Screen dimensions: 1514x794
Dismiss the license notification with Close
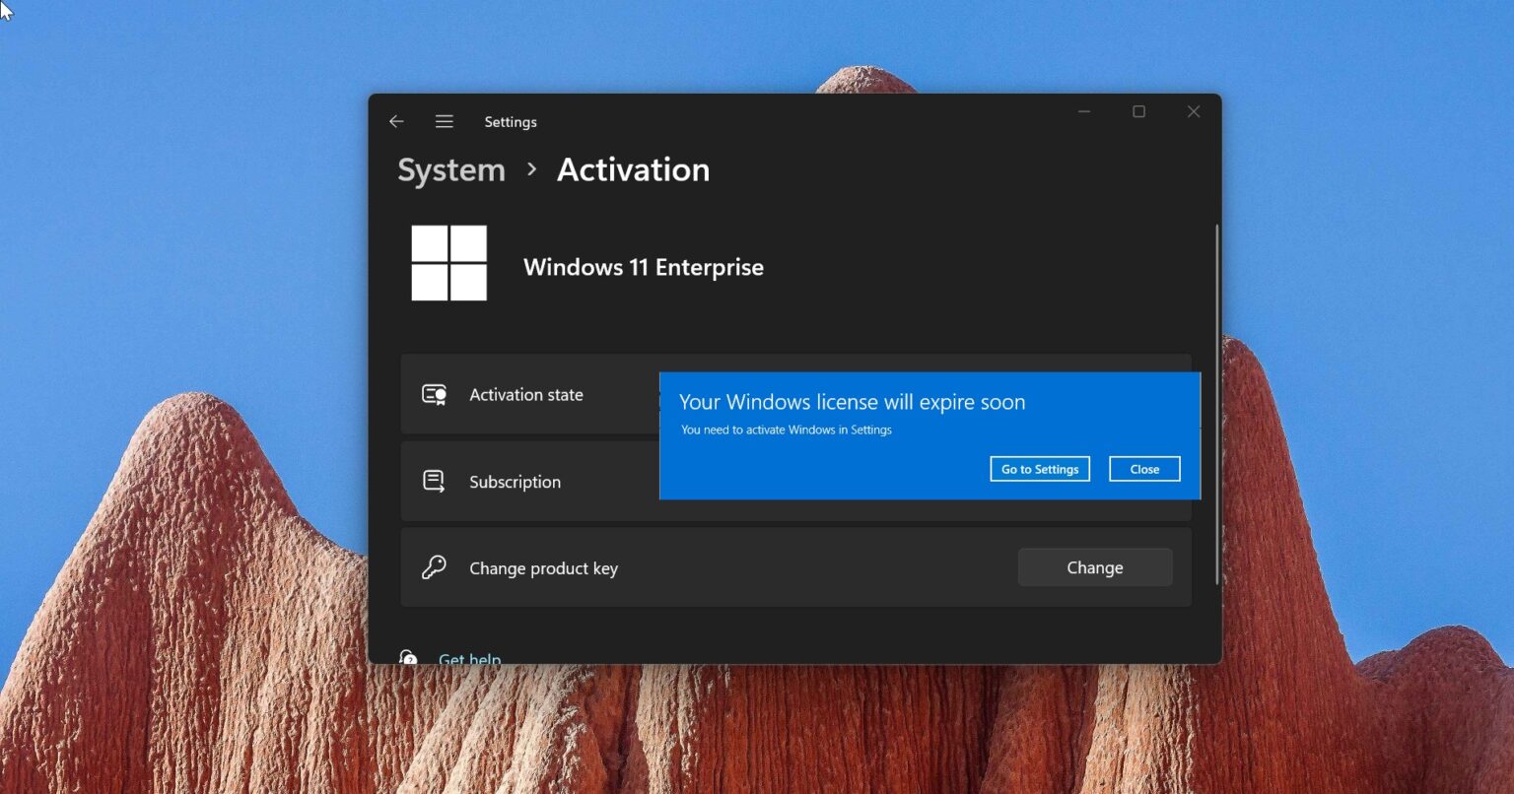[1144, 468]
